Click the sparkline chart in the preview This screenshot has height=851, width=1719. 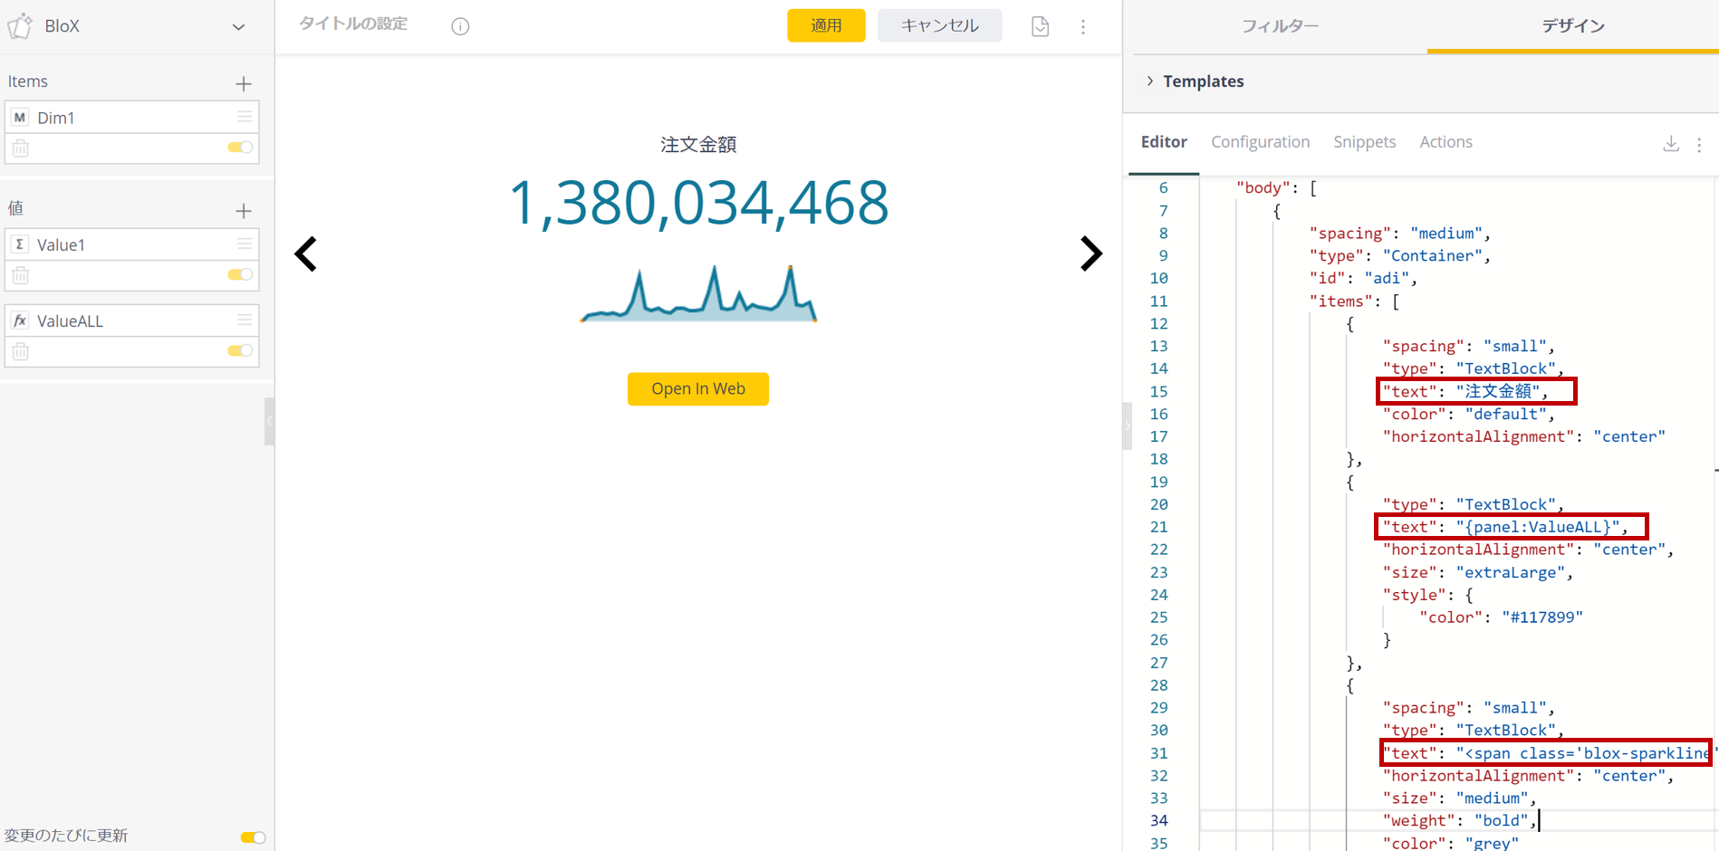point(698,295)
